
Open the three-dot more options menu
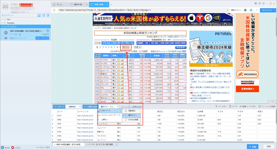257,10
